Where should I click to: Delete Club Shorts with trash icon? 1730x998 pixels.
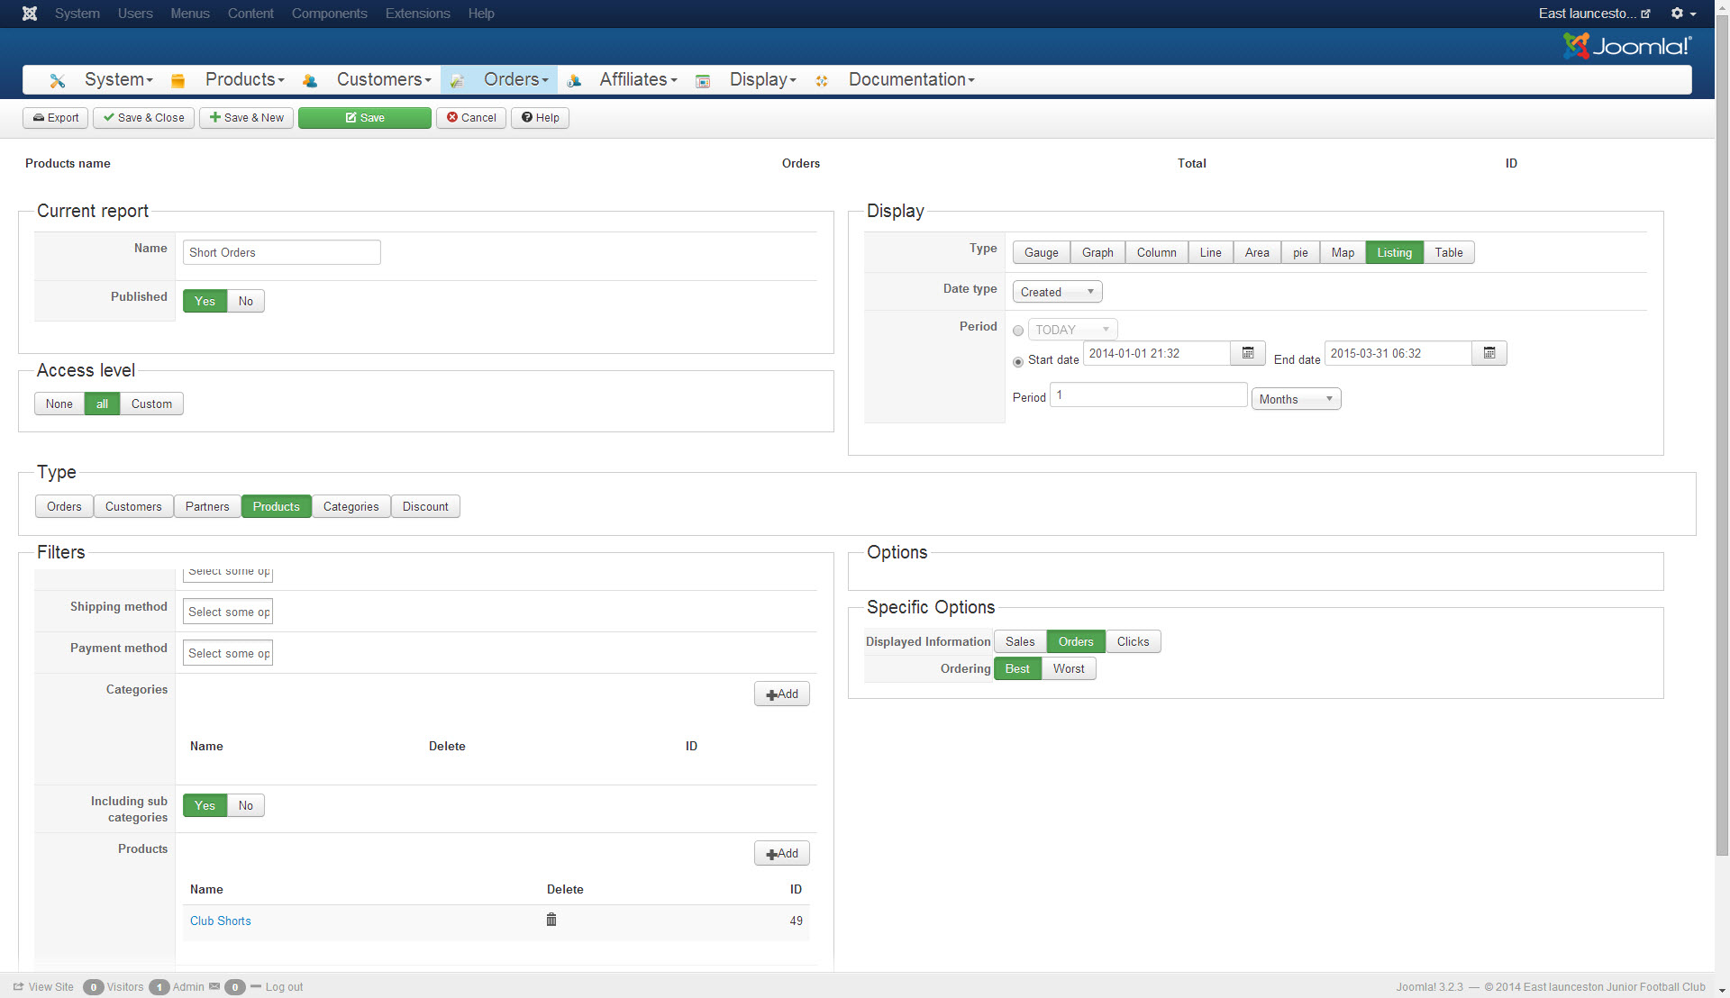pyautogui.click(x=551, y=920)
